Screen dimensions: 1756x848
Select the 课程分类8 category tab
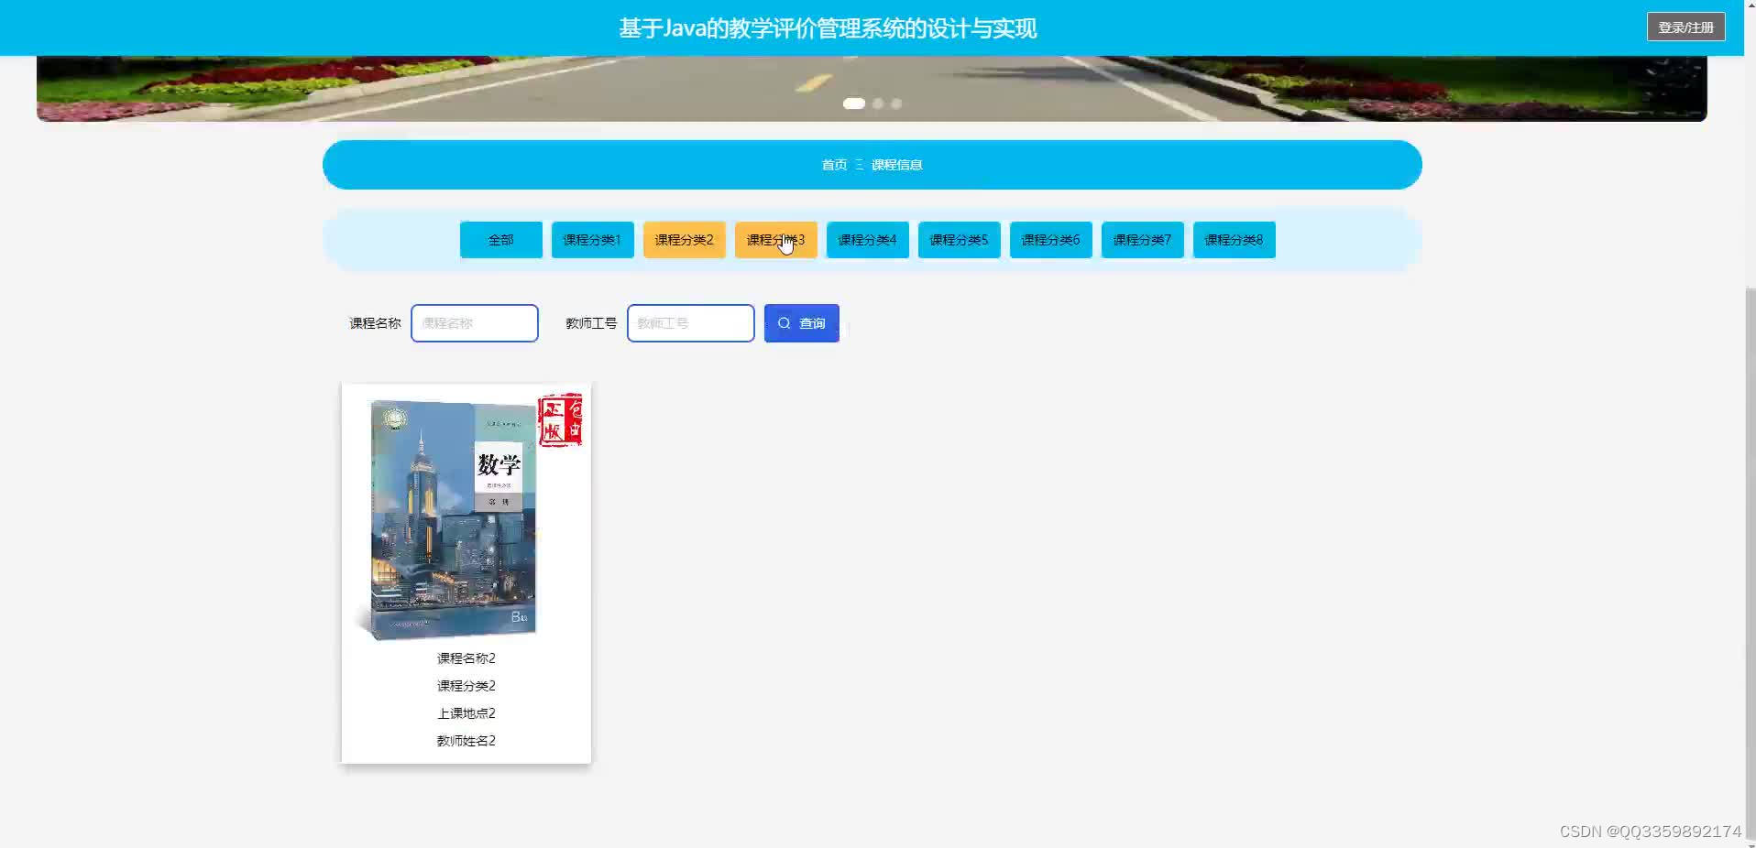[1234, 240]
